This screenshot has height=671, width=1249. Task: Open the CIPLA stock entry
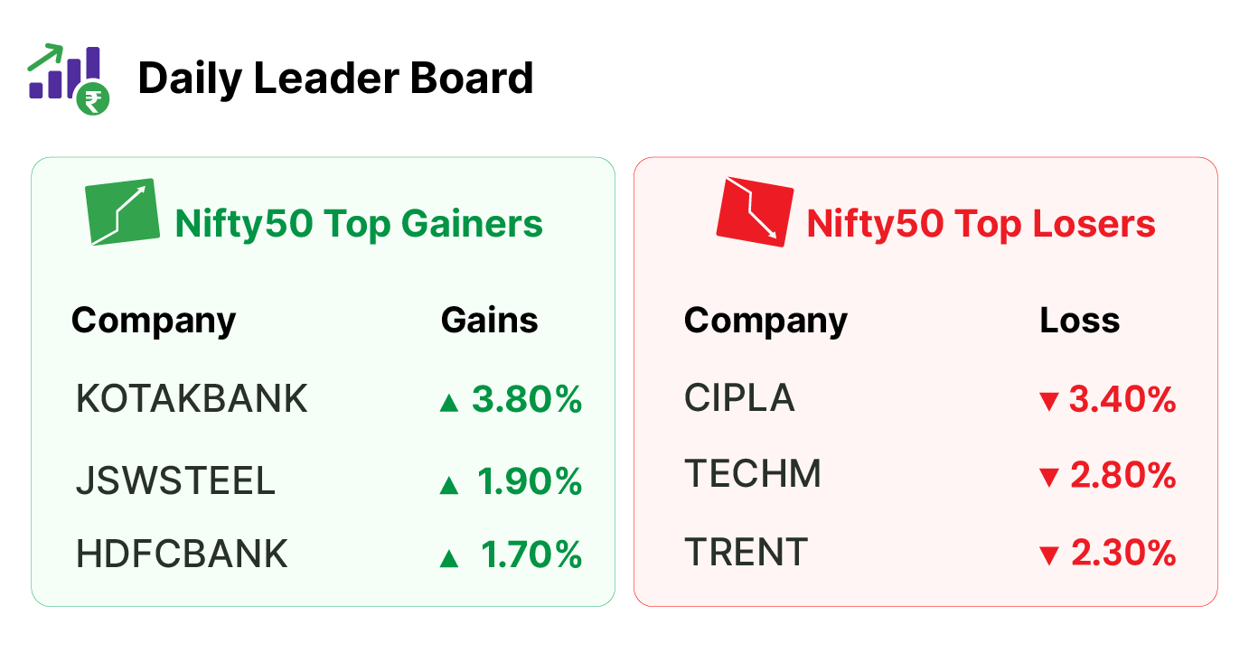click(x=739, y=398)
